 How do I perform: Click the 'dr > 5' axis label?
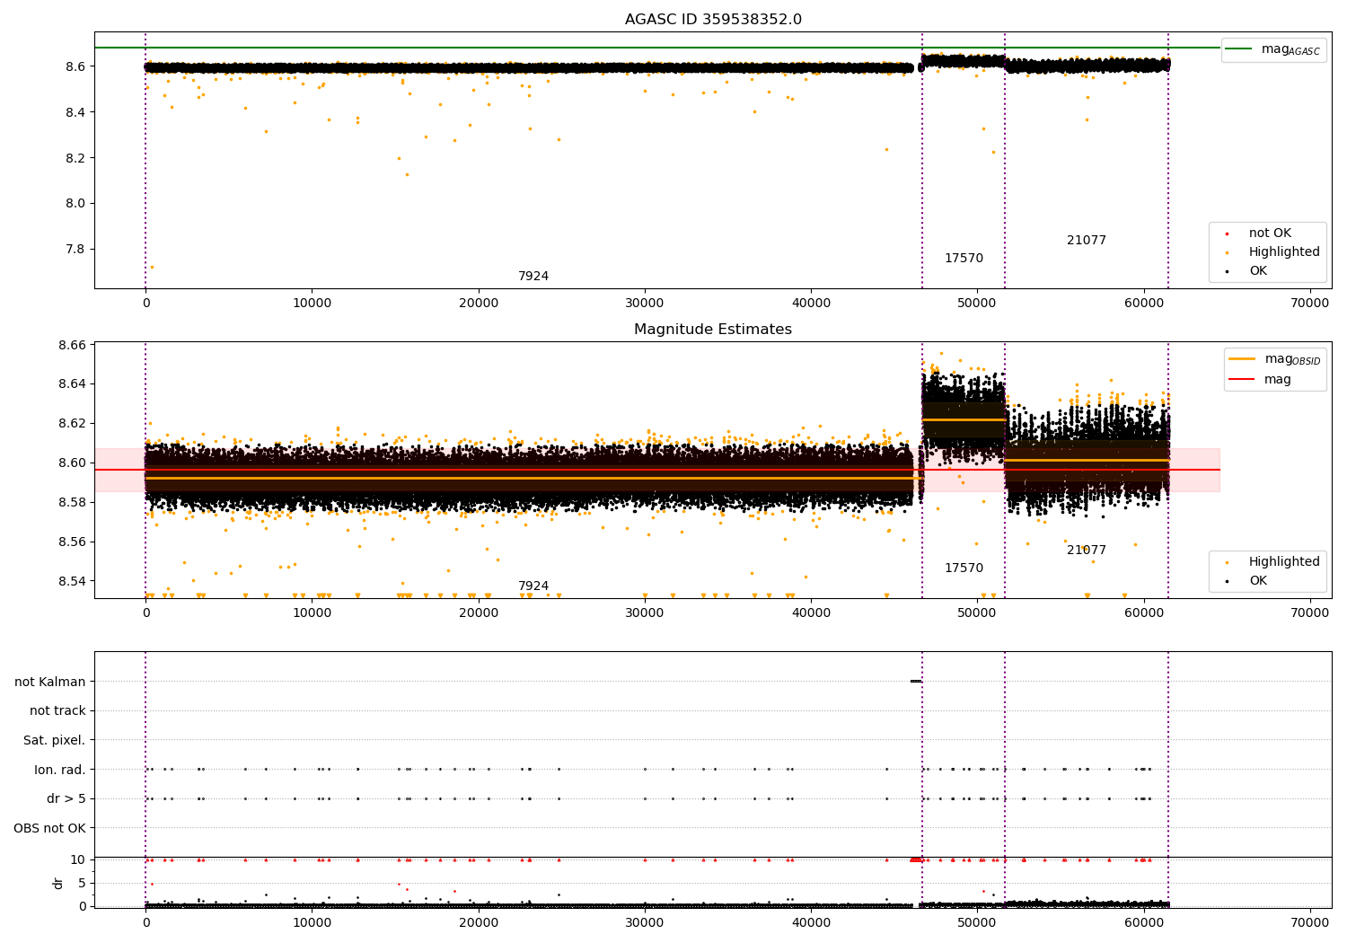66,798
